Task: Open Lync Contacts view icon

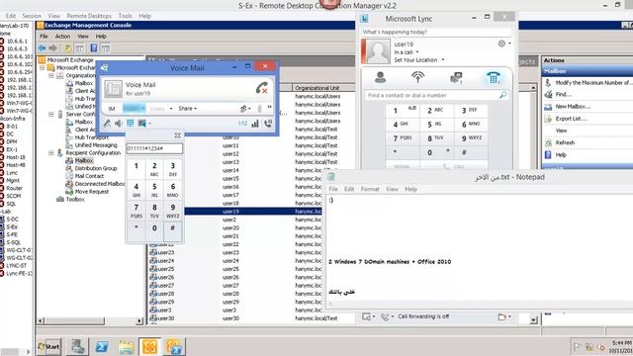Action: pyautogui.click(x=380, y=77)
